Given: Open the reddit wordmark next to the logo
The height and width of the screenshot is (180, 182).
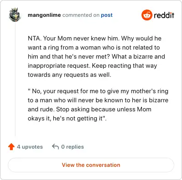Looking at the screenshot, I should (164, 15).
